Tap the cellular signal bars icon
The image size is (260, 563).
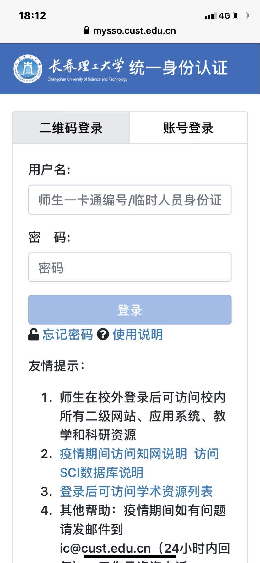click(x=211, y=16)
